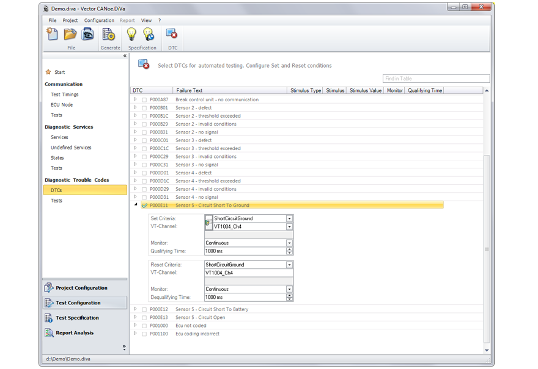Image resolution: width=538 pixels, height=369 pixels.
Task: Click the first Specification lightbulb icon
Action: [131, 34]
